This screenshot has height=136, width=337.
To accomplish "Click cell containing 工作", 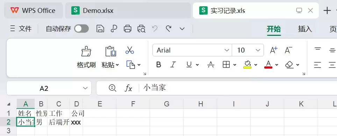I will [59, 113].
